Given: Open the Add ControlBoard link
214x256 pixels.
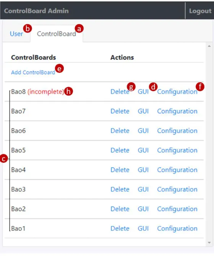Looking at the screenshot, I should pos(33,72).
